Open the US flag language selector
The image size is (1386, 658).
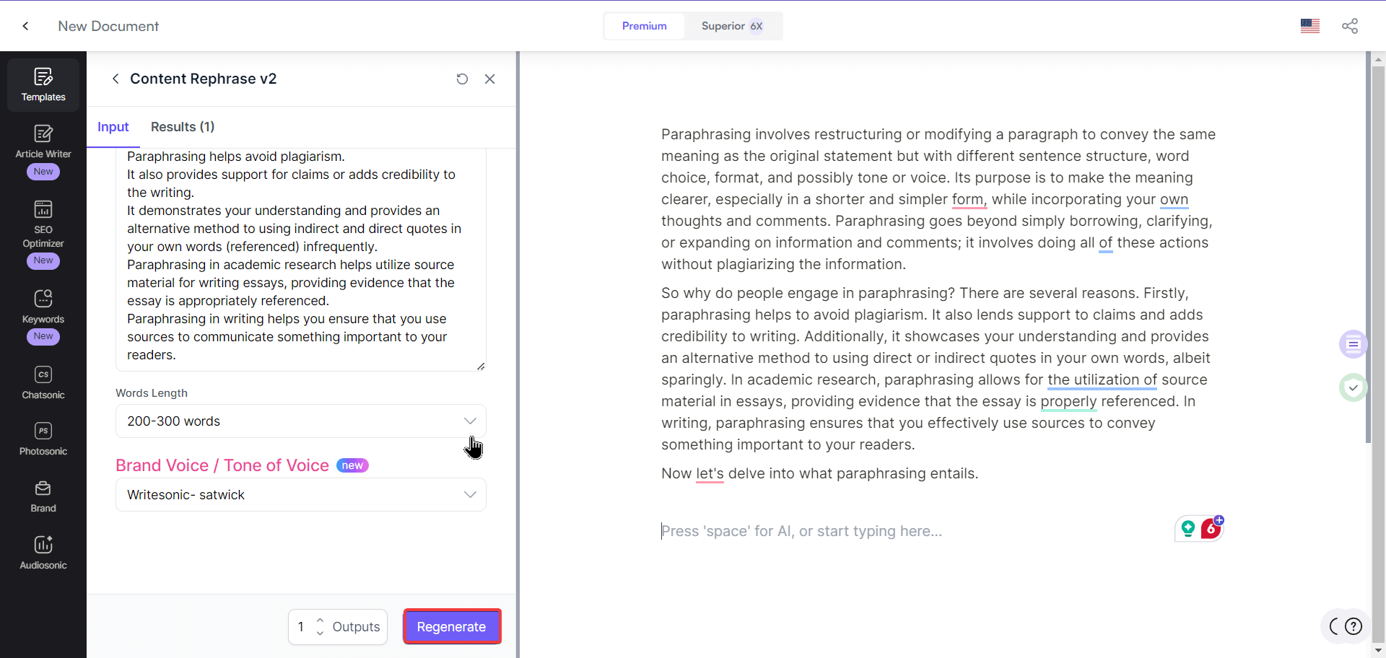point(1309,26)
